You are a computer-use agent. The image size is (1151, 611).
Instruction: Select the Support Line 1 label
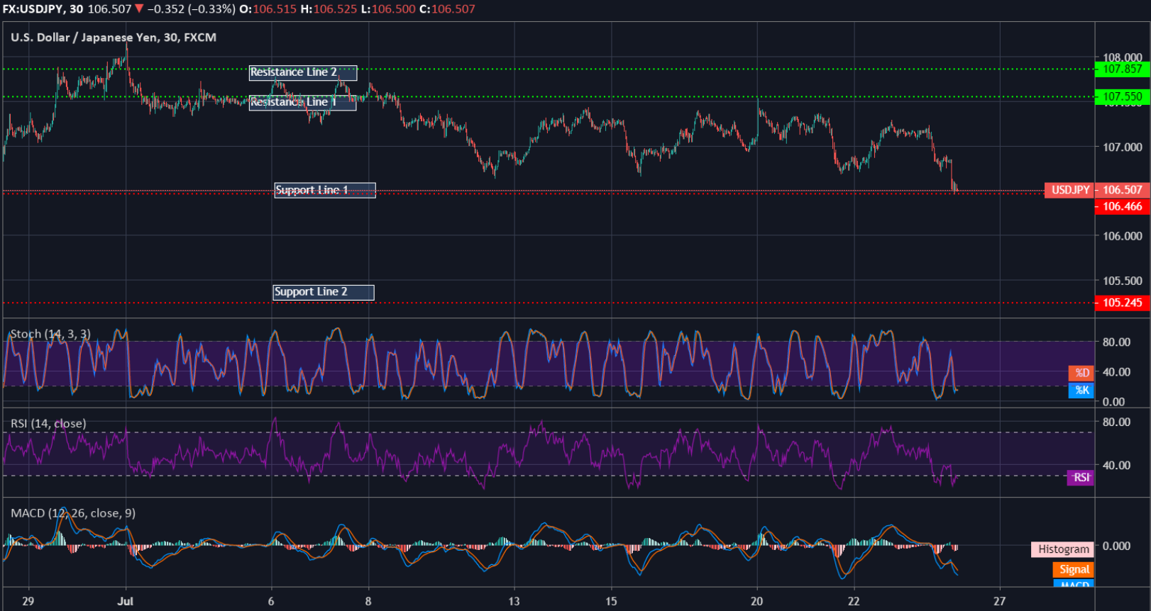pyautogui.click(x=325, y=190)
